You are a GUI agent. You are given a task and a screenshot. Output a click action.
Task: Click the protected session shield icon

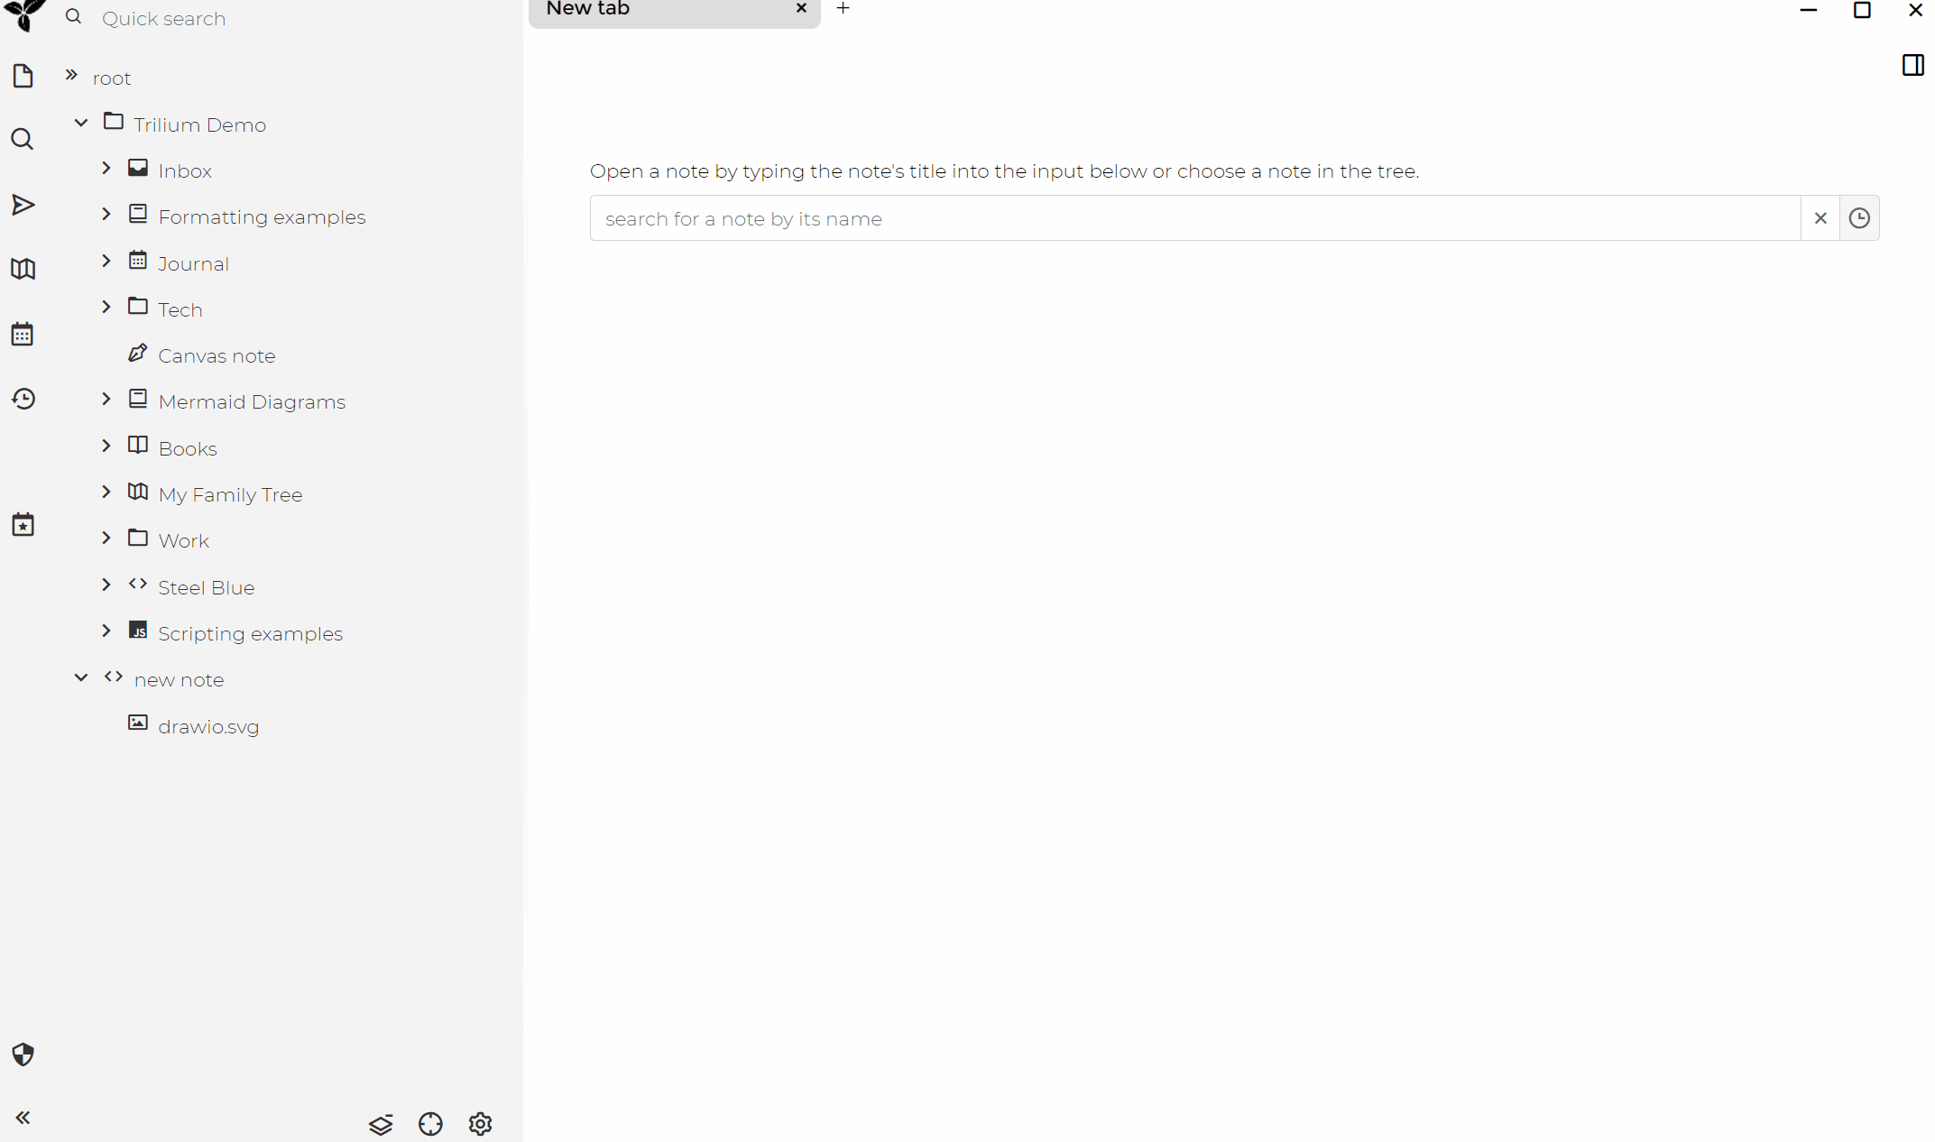[23, 1054]
